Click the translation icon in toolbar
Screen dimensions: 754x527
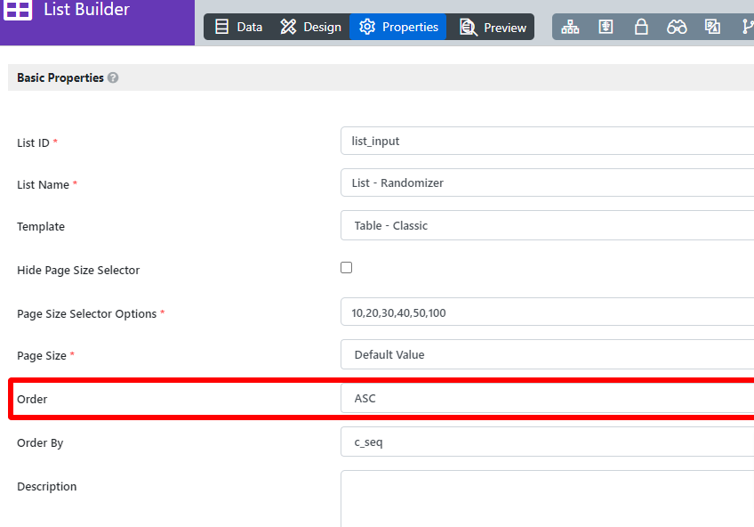click(712, 27)
